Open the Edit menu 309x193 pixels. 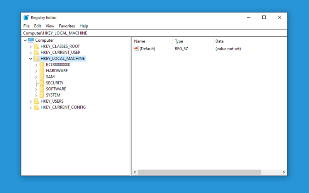(x=37, y=26)
